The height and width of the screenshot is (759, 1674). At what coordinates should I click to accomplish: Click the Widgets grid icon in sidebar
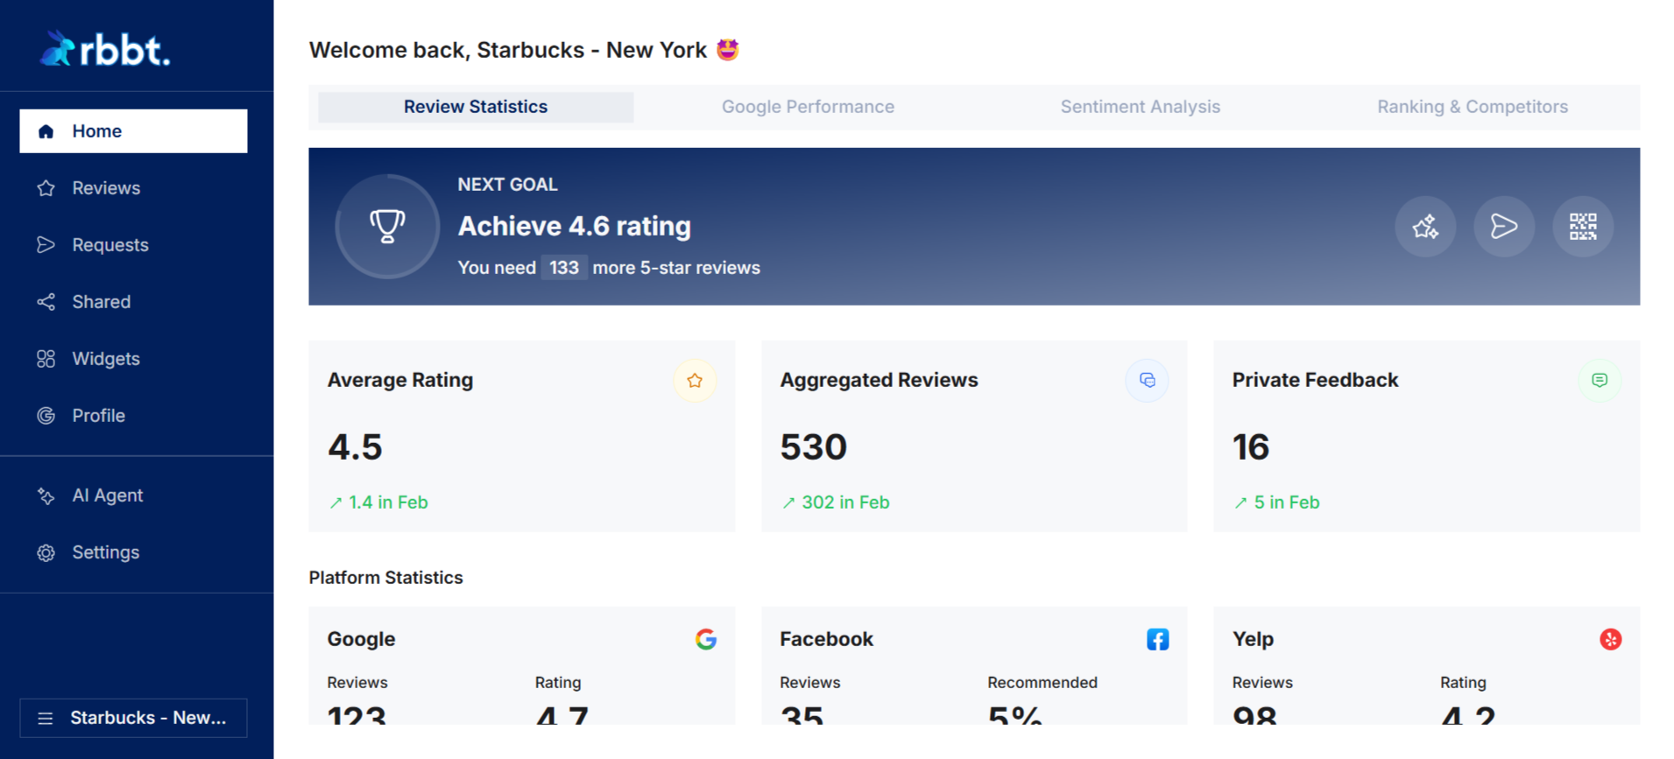[46, 358]
